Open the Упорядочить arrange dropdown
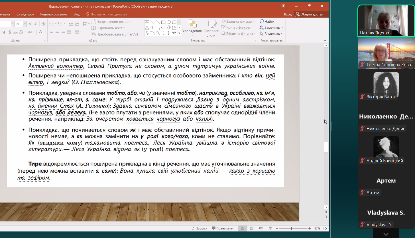The width and height of the screenshot is (415, 238). click(193, 28)
